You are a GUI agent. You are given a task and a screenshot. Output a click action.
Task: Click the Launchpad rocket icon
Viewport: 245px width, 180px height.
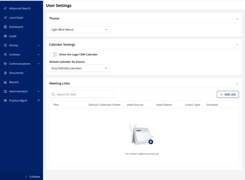(x=5, y=17)
